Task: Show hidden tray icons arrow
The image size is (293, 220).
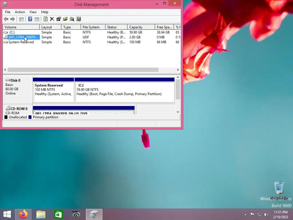Action: (245, 215)
